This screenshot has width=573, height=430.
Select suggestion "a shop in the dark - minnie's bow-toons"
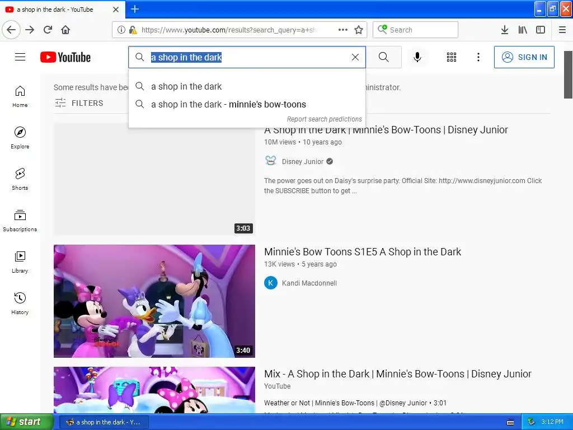(x=247, y=104)
